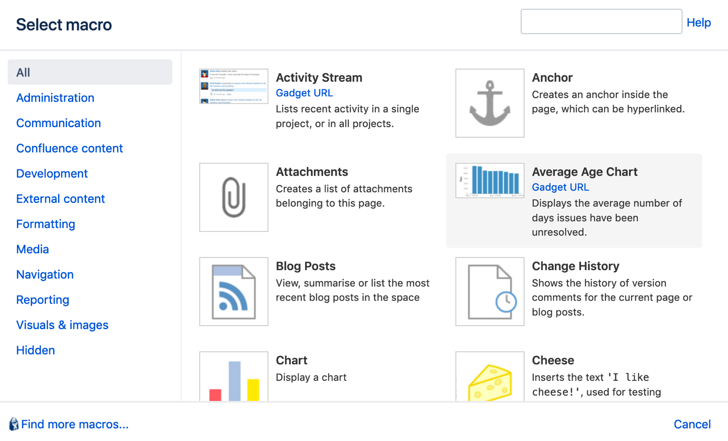The height and width of the screenshot is (441, 728).
Task: Click the macro search input field
Action: tap(601, 22)
